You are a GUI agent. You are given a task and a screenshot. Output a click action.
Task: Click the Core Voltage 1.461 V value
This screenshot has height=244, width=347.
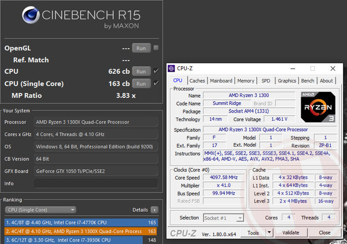click(x=280, y=119)
